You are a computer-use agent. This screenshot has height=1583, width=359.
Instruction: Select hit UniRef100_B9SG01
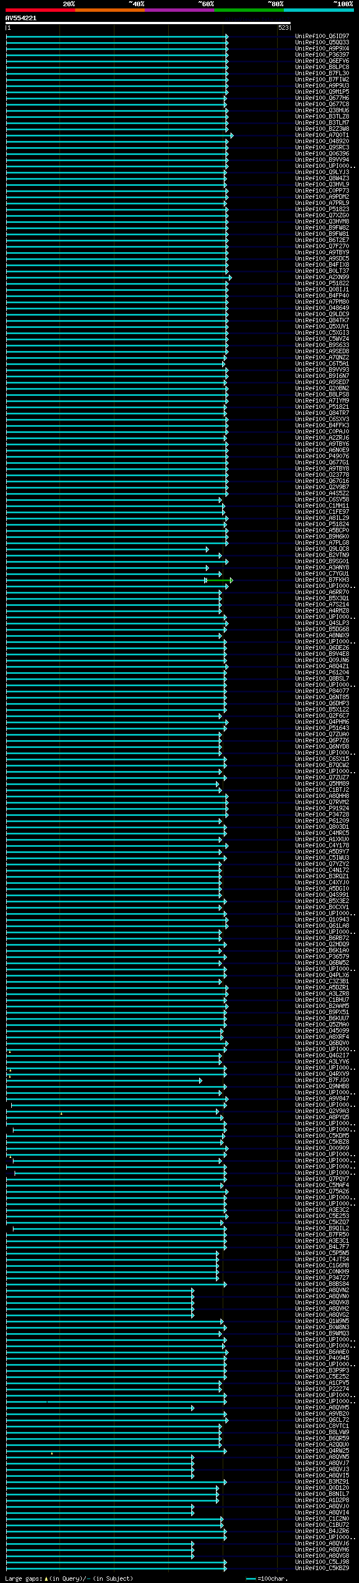322,561
